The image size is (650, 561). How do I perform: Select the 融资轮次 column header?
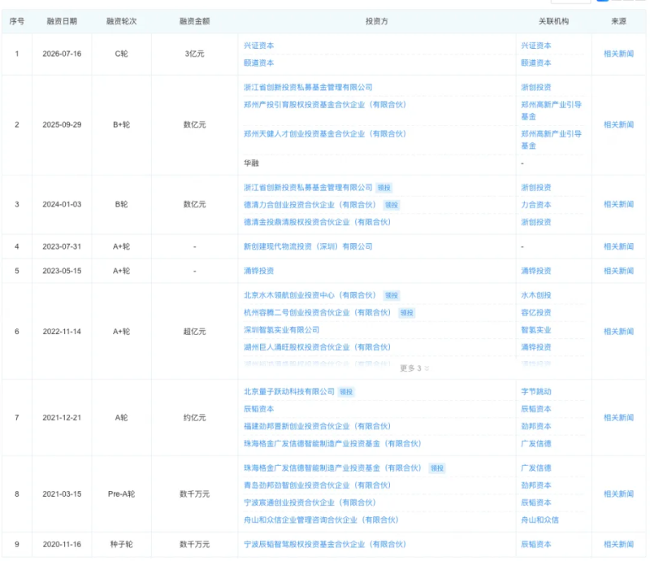point(121,22)
